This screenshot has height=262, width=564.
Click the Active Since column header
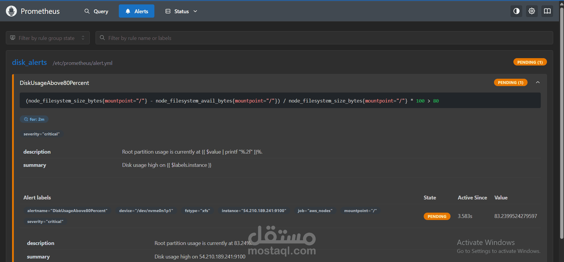pos(472,198)
